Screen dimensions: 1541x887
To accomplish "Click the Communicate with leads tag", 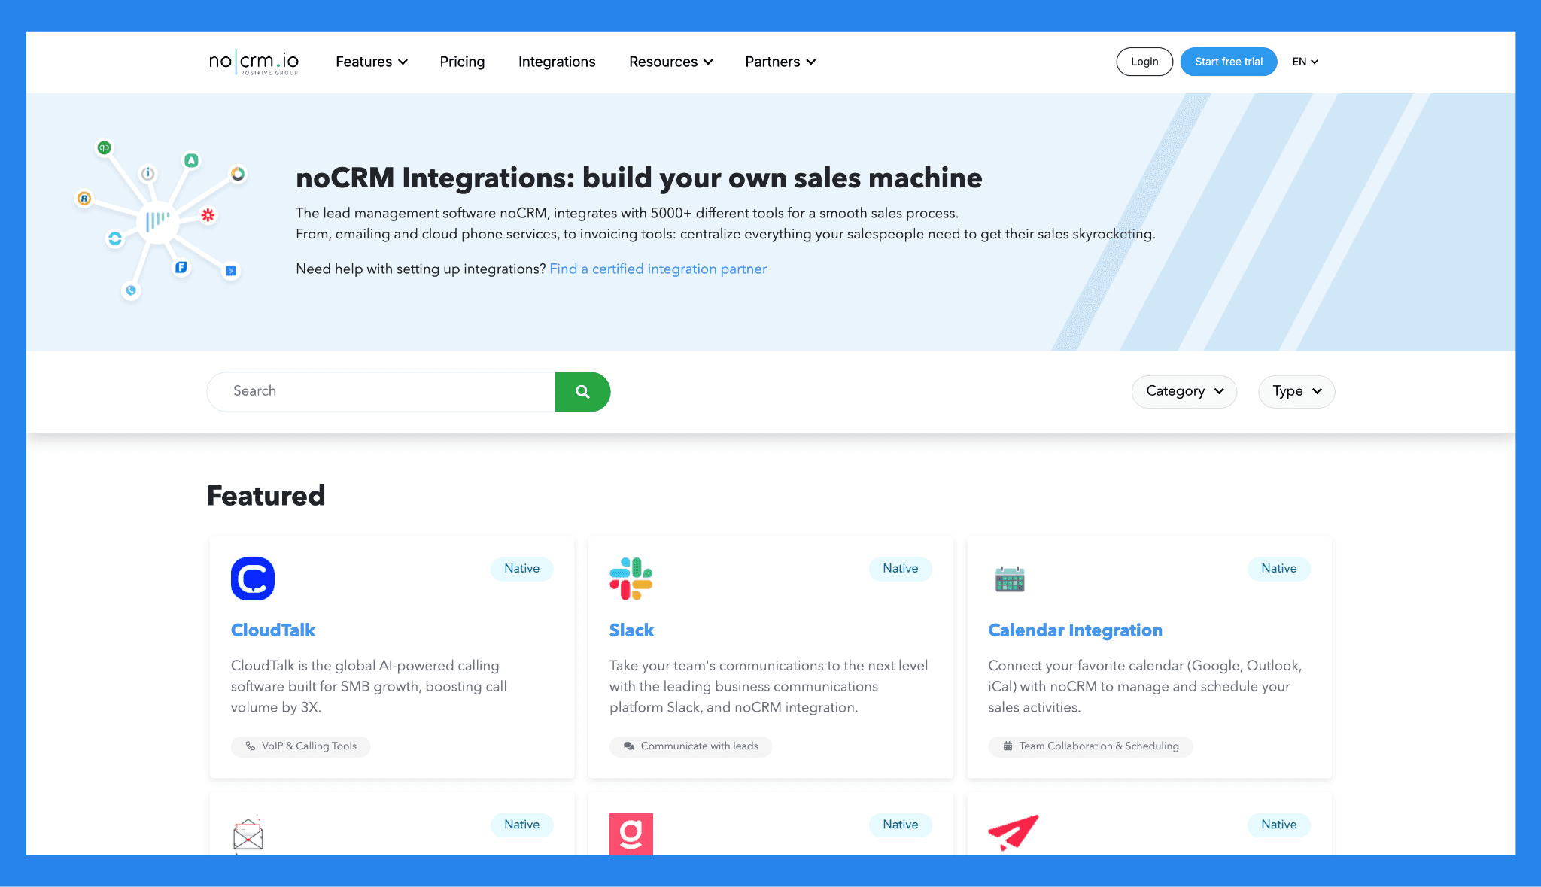I will pyautogui.click(x=691, y=746).
